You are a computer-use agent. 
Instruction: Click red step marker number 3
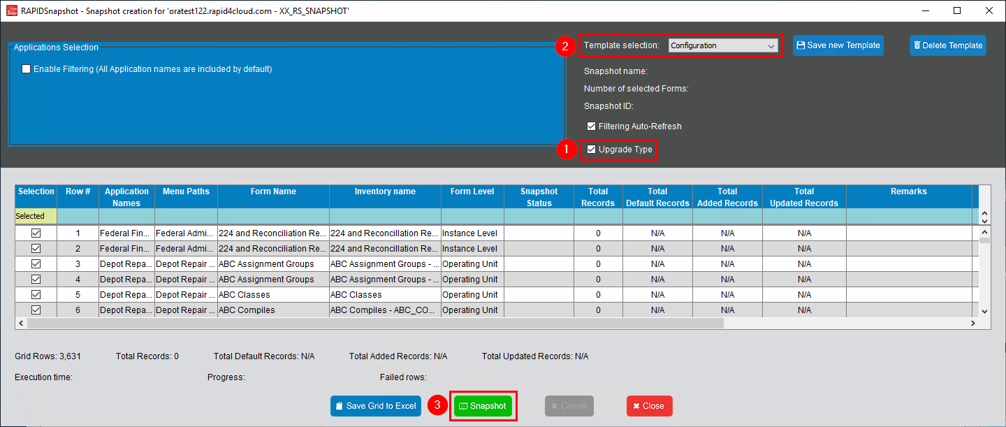(438, 405)
